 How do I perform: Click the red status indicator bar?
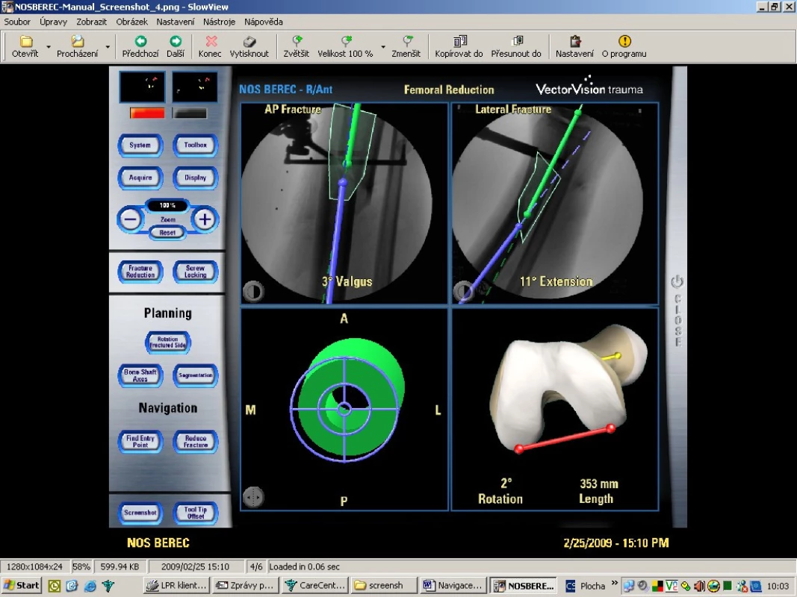coord(147,113)
